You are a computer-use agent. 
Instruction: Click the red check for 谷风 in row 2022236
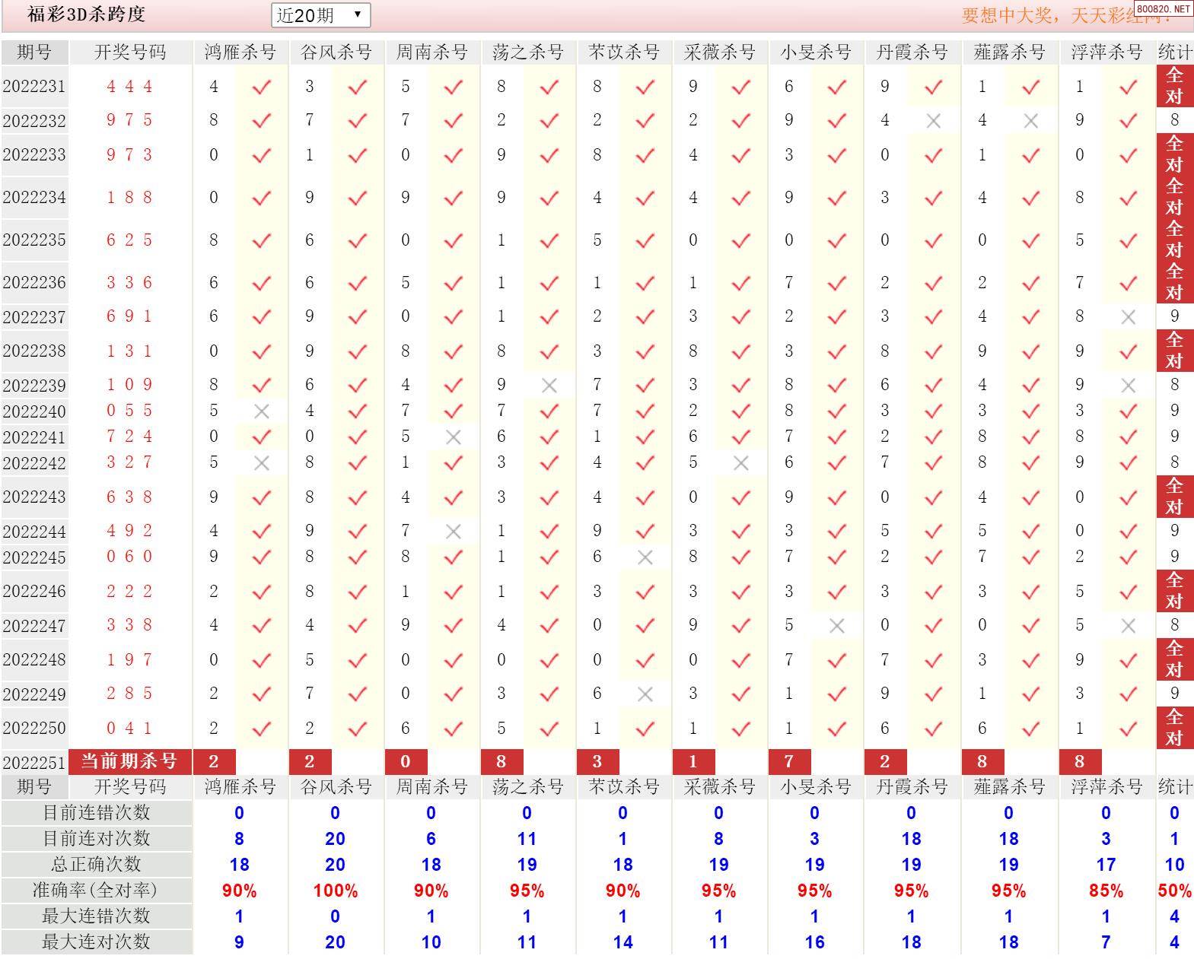point(357,284)
